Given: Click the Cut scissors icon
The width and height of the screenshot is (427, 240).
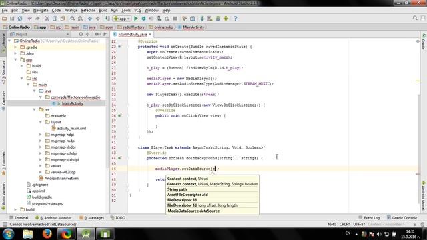Looking at the screenshot, I should [47, 19].
